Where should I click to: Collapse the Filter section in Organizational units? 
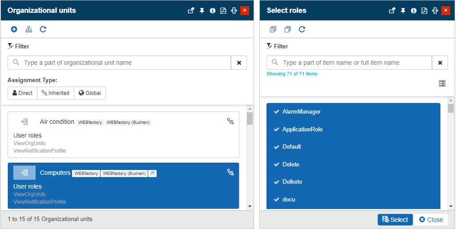coord(19,46)
